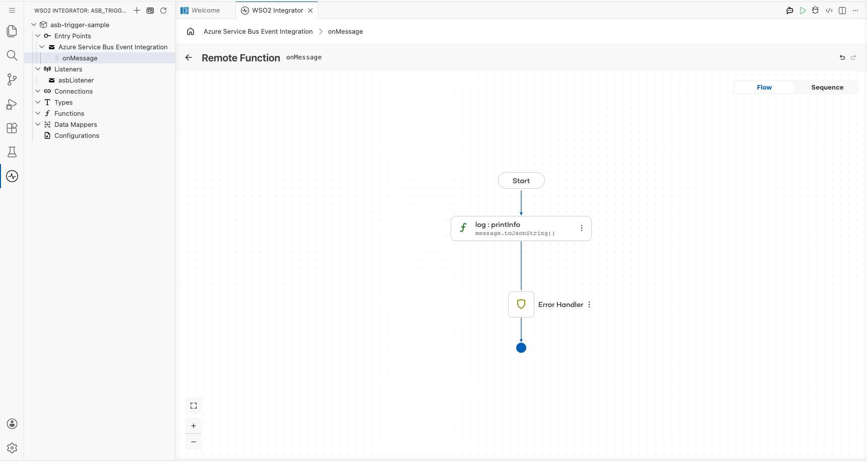Viewport: 867px width, 462px height.
Task: Switch diagram to Sequence view
Action: pos(827,87)
